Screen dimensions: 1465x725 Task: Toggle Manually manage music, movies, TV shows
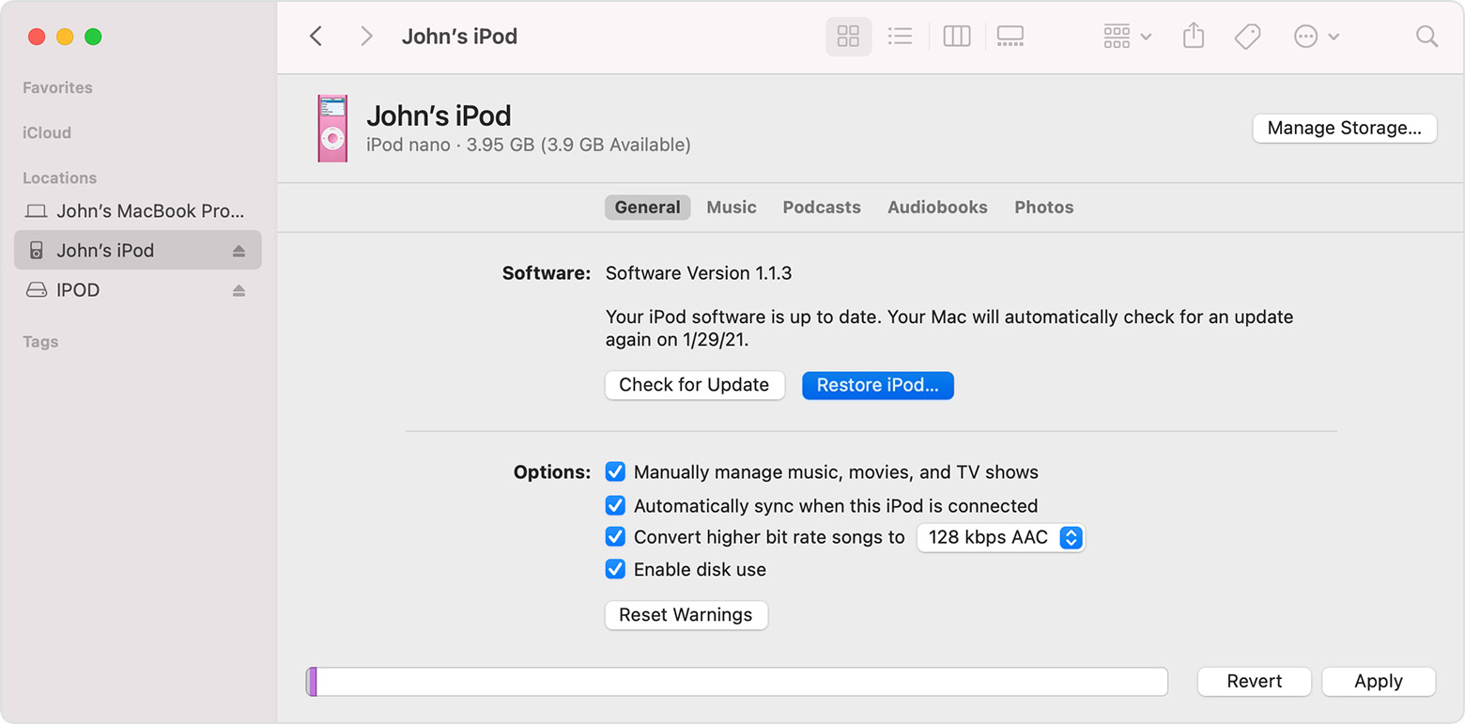click(x=615, y=471)
